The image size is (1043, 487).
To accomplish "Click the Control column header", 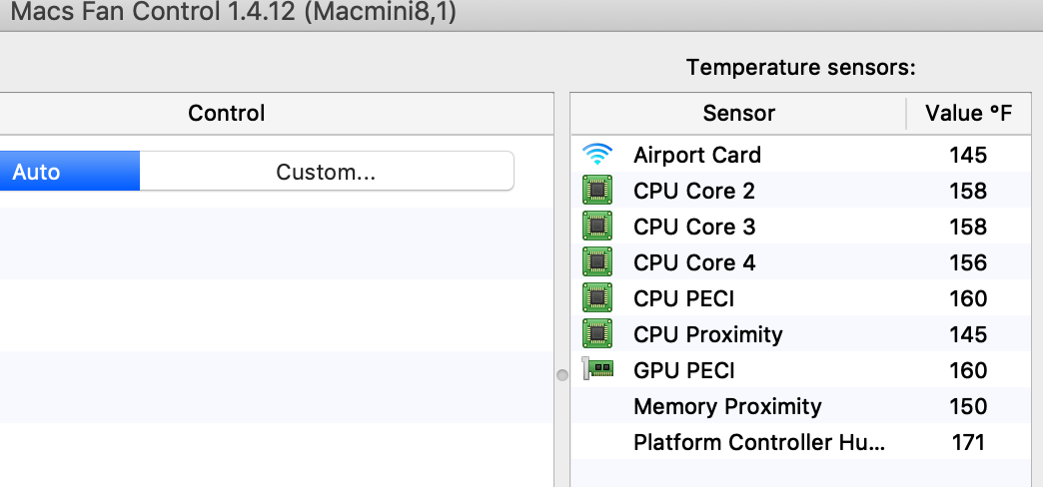I will click(x=227, y=114).
